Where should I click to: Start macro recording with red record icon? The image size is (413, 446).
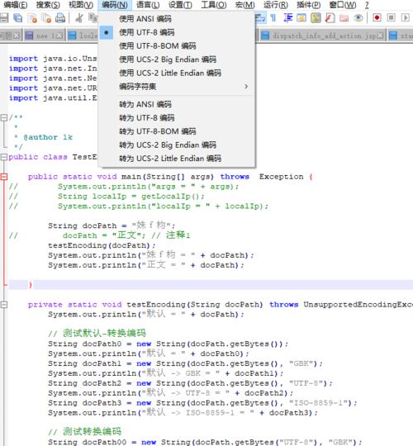[377, 18]
